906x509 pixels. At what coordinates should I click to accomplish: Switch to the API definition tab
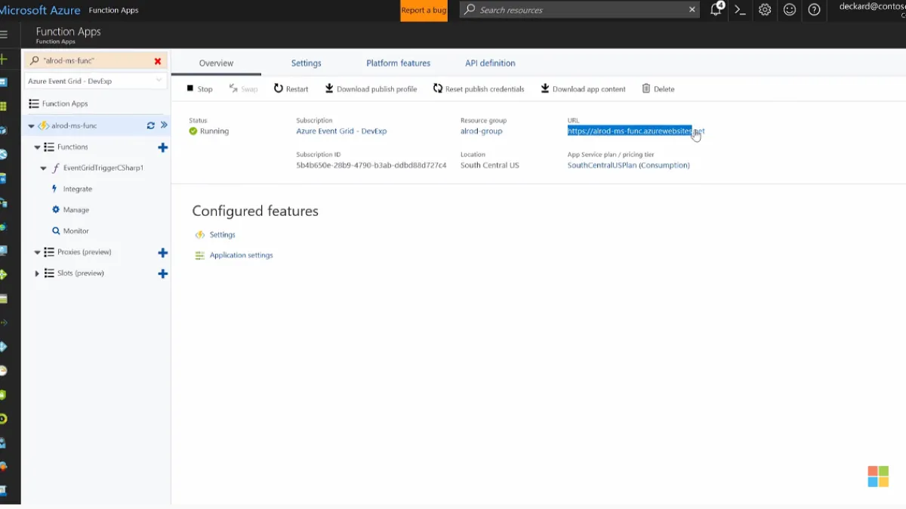click(490, 63)
